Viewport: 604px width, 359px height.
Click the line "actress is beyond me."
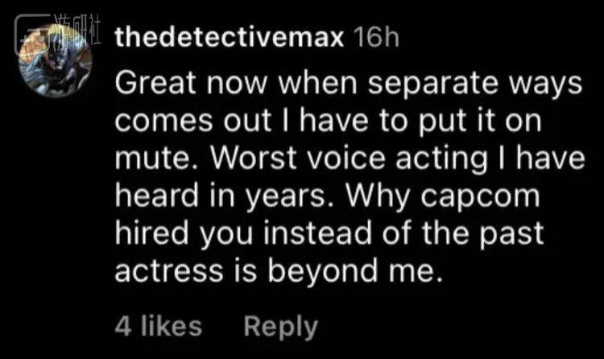(x=279, y=272)
